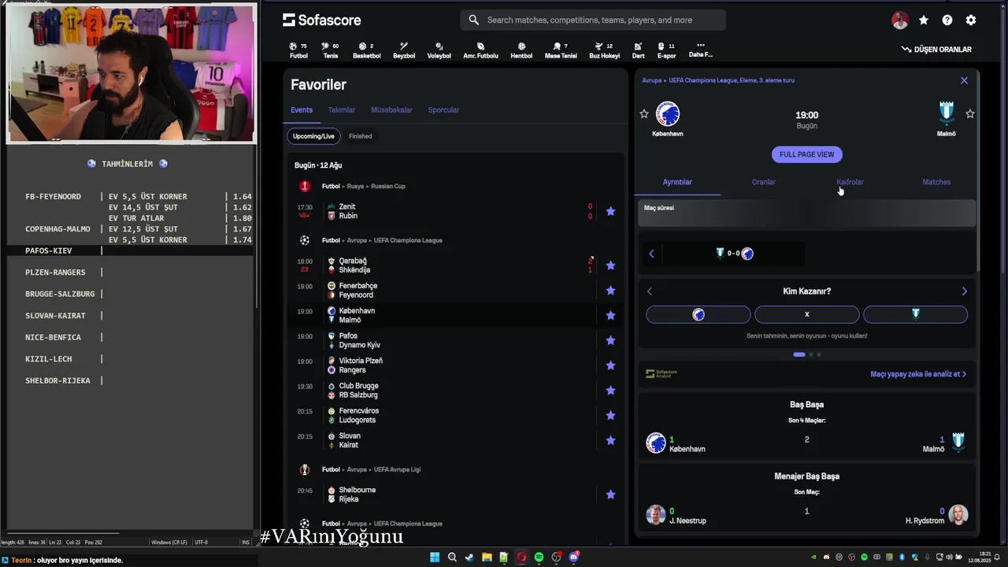Expand the Daha F... more sports menu
Screen dimensions: 1008x567
[x=700, y=50]
